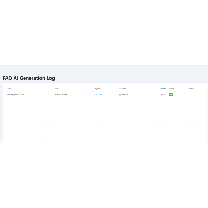Select the '1,091' tokens value

(x=164, y=95)
